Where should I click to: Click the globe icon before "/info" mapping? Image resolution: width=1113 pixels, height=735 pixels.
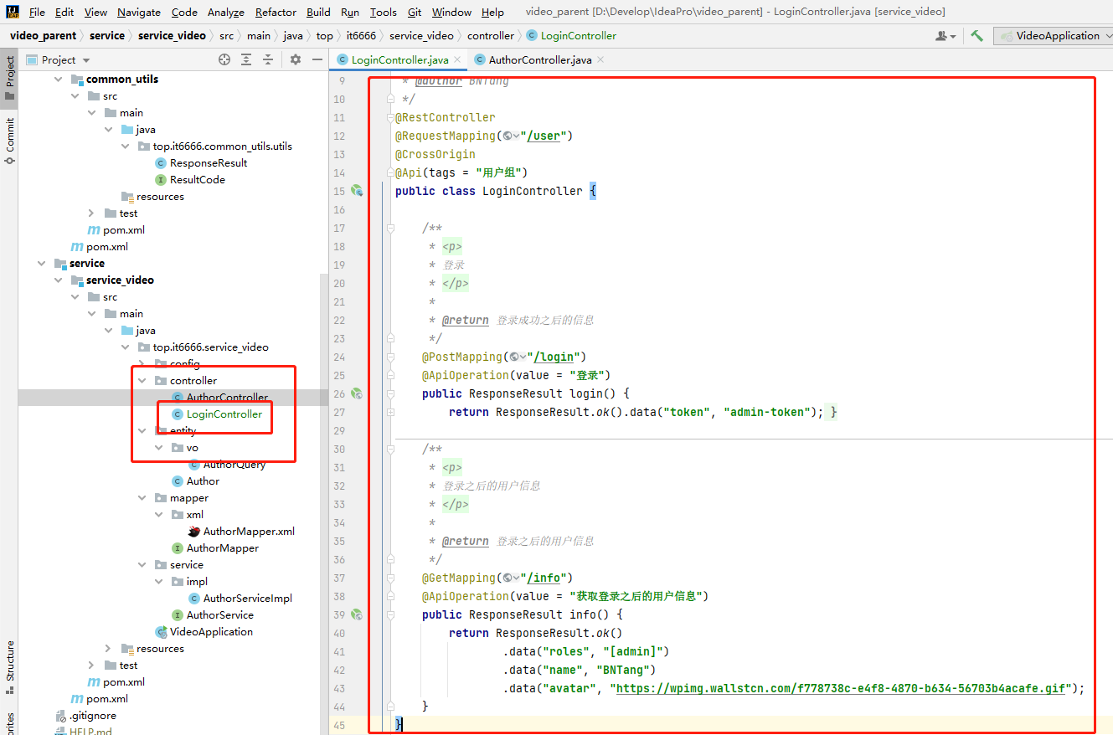click(x=509, y=578)
